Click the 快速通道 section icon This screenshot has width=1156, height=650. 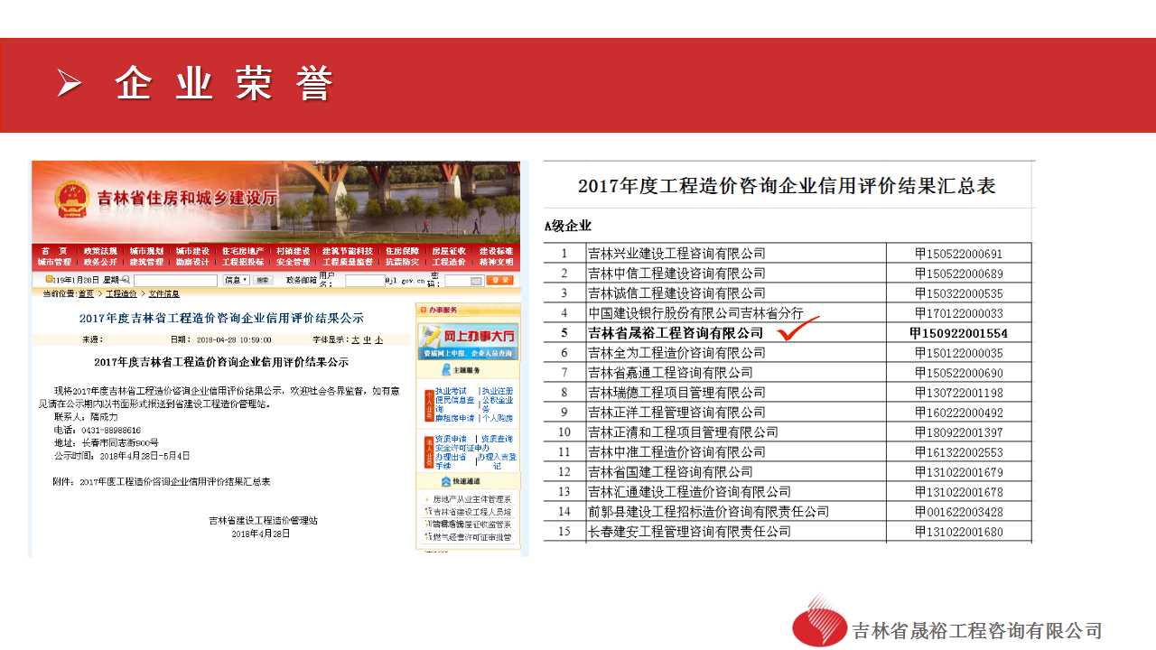446,481
